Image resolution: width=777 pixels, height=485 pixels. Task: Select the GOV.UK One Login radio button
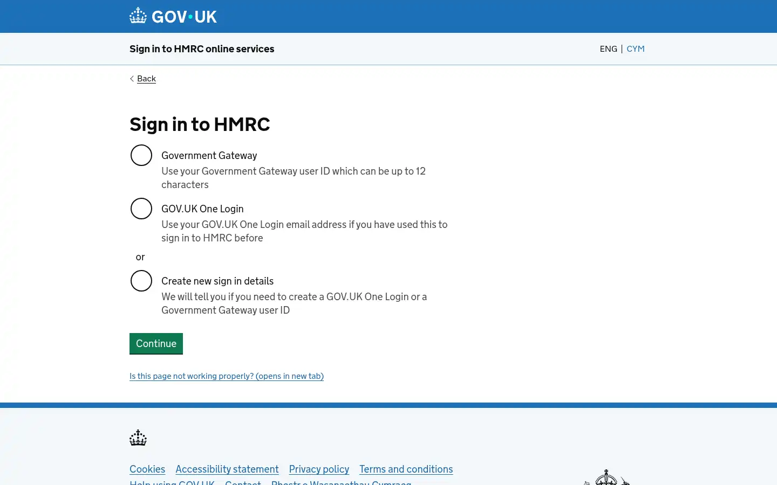141,209
